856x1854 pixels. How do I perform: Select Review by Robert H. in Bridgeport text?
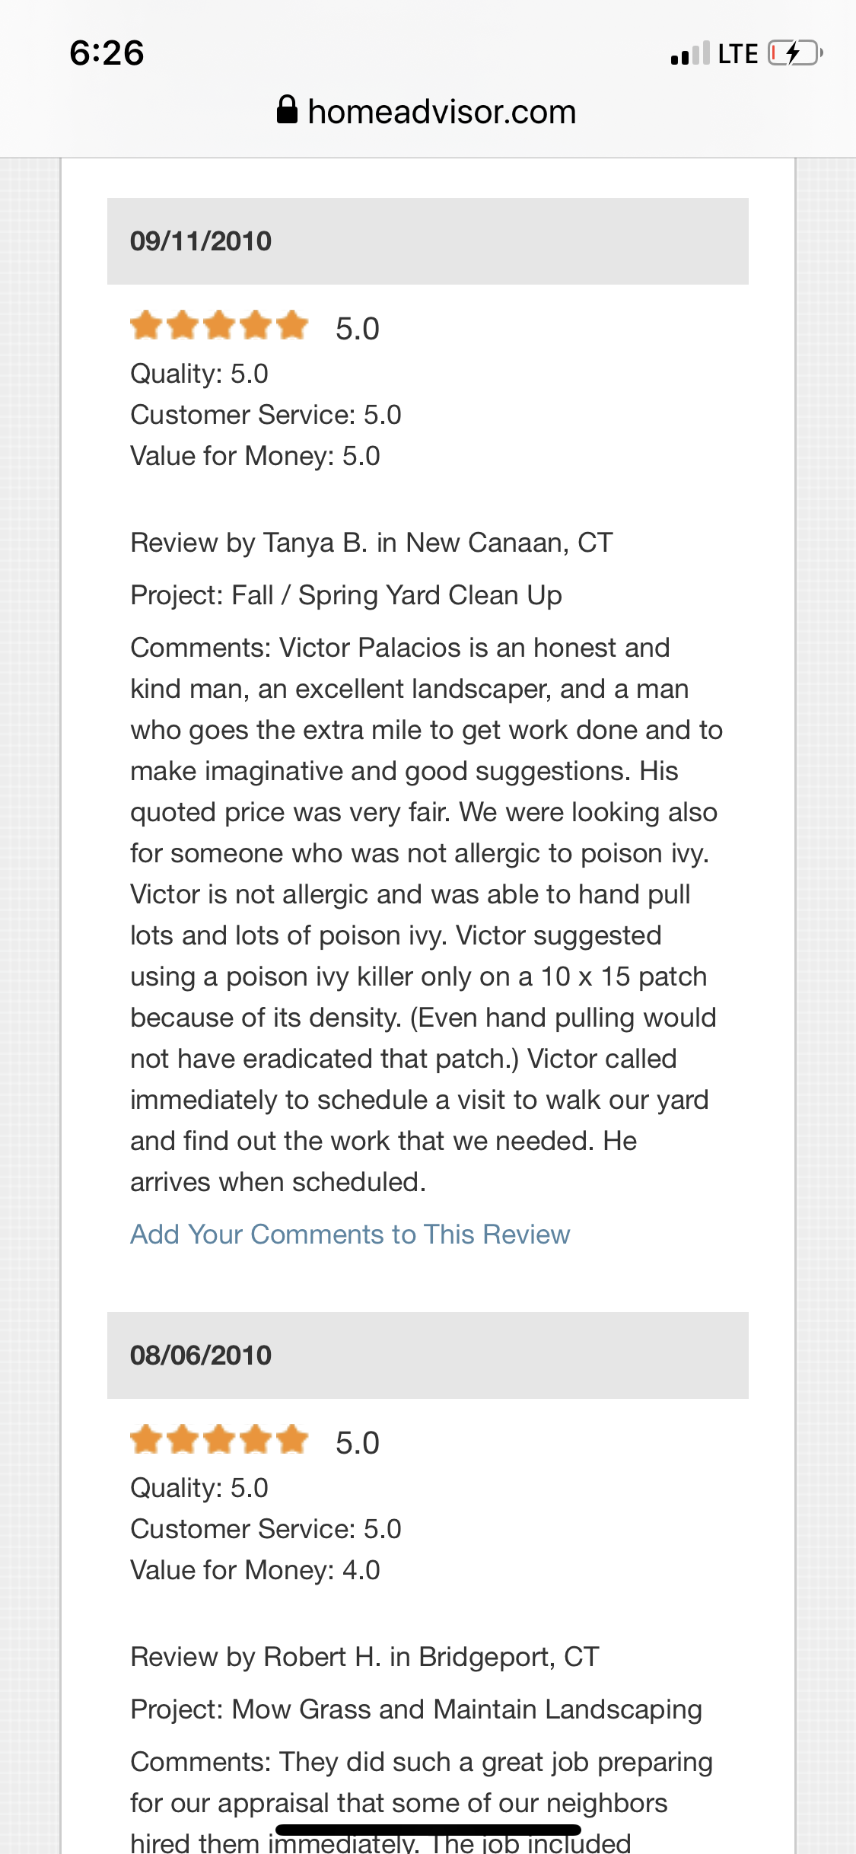click(365, 1657)
